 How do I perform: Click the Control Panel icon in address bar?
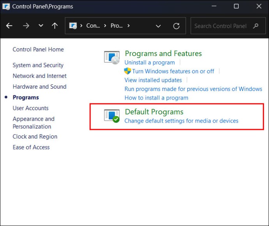coord(73,26)
